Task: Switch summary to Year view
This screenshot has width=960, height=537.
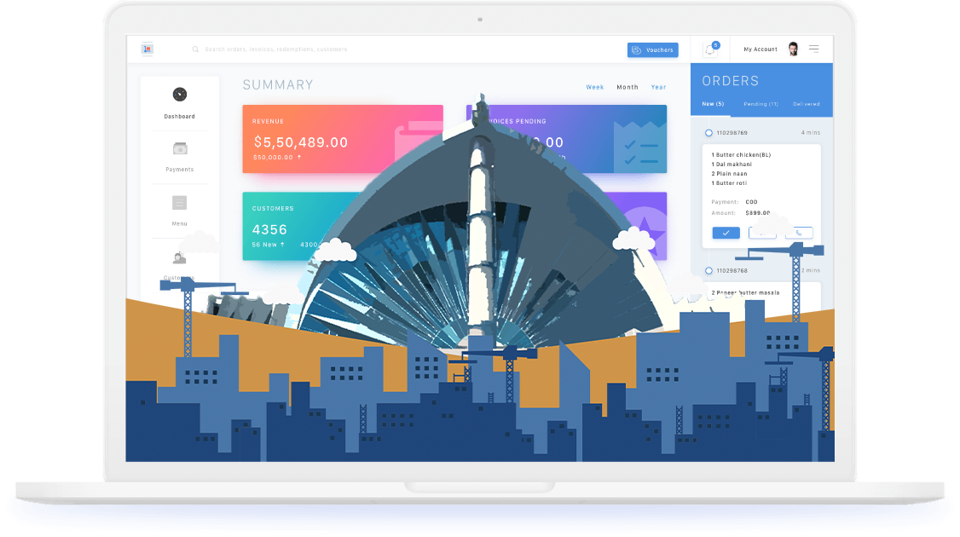Action: point(658,88)
